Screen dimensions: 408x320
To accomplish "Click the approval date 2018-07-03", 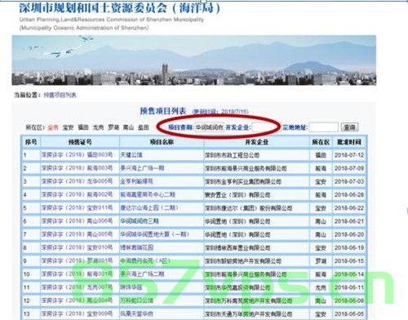I will 349,181.
